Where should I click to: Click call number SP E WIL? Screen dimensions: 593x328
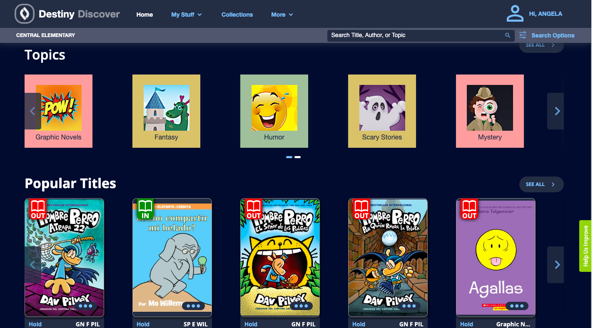[x=195, y=324]
